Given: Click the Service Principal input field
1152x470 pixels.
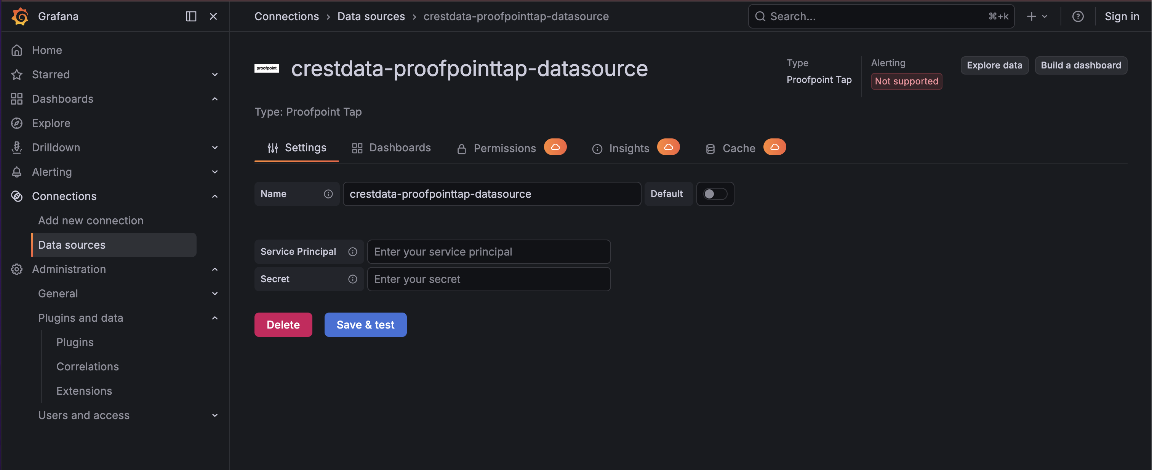Looking at the screenshot, I should click(x=488, y=252).
